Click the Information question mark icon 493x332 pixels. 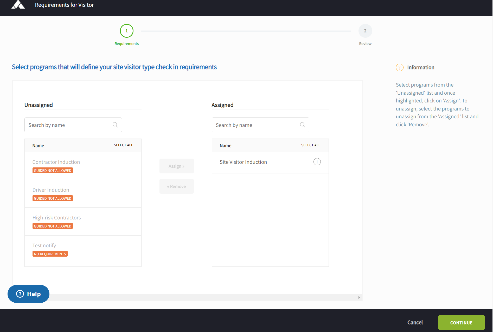[400, 68]
